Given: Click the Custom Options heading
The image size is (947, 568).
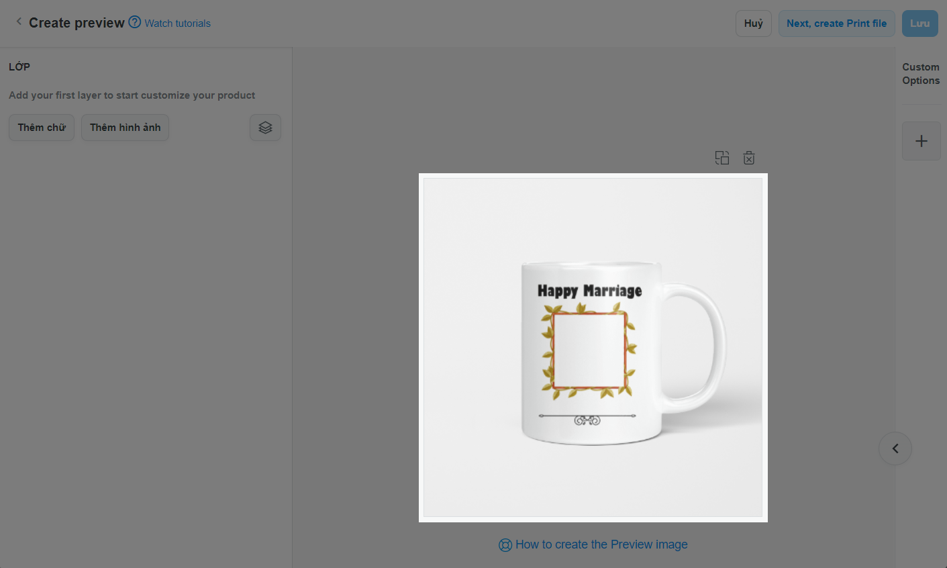Looking at the screenshot, I should 921,74.
